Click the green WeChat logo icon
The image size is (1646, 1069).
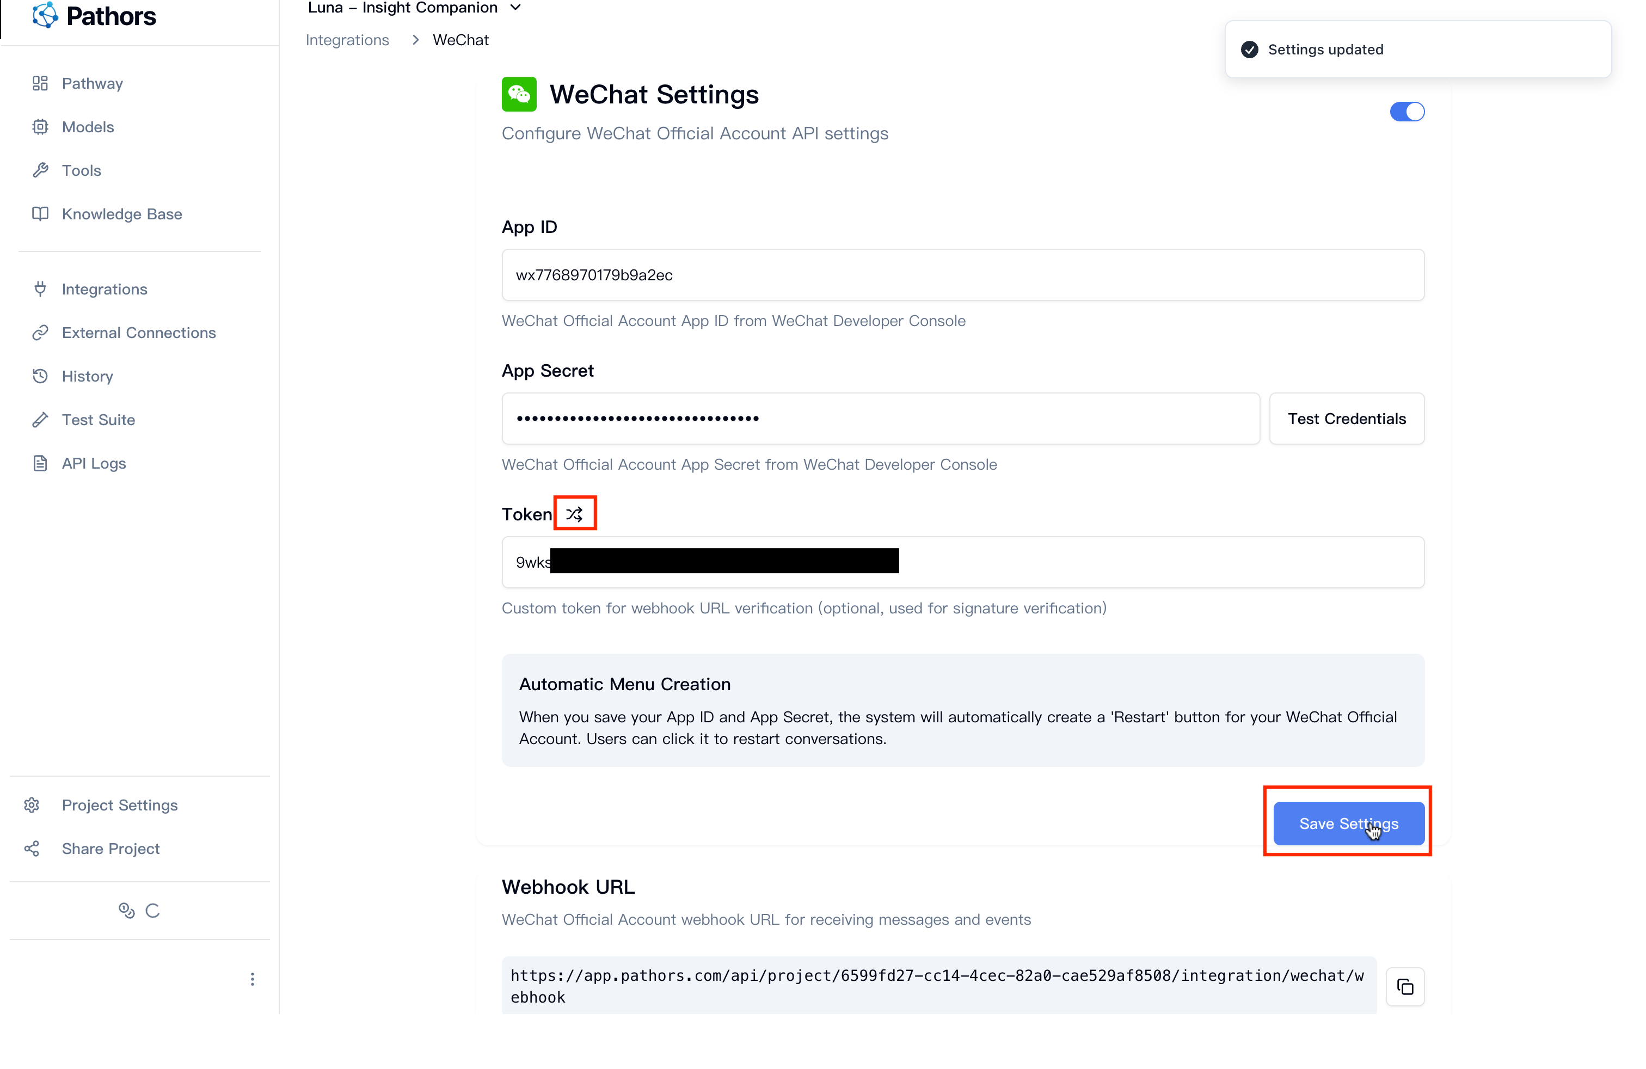(519, 94)
